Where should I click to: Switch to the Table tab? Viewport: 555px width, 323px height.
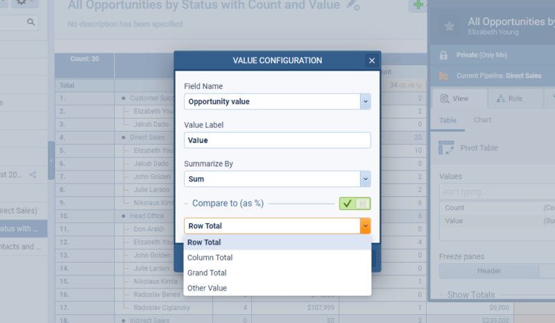pos(447,121)
